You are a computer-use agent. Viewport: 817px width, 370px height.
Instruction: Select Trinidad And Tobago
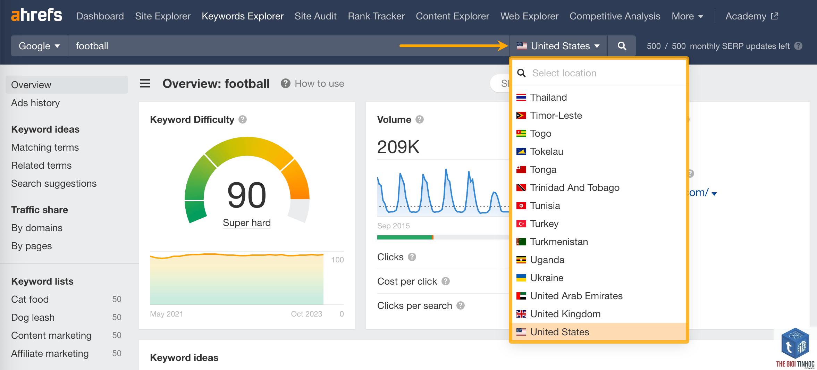pos(599,187)
